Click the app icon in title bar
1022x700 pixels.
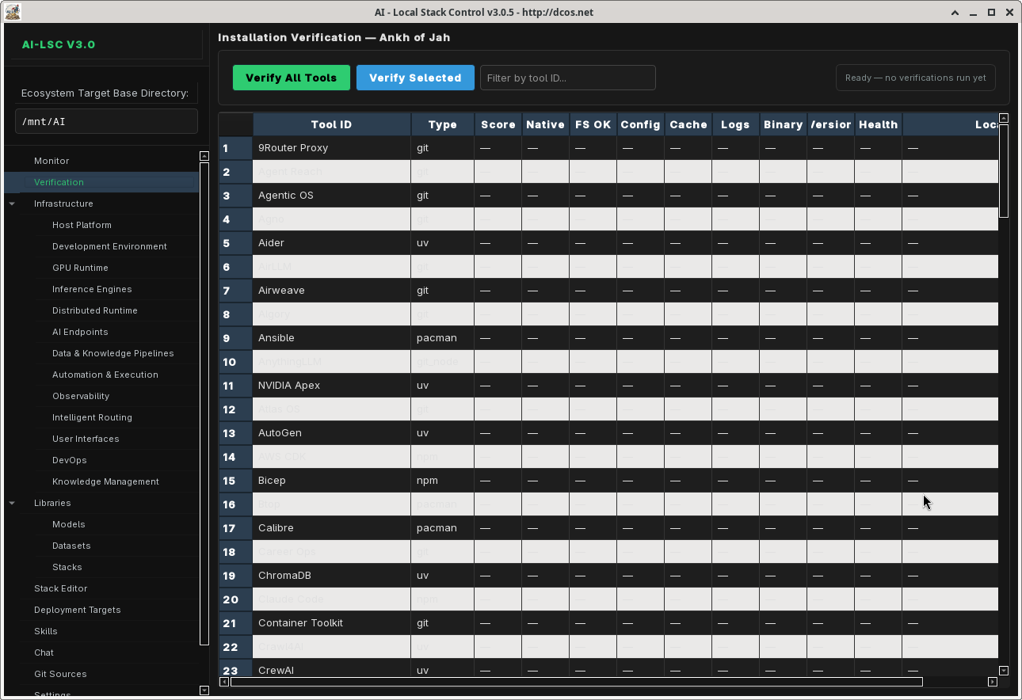tap(12, 12)
